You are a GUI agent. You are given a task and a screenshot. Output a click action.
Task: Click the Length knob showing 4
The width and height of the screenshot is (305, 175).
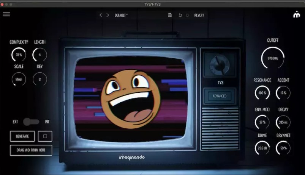tap(40, 55)
